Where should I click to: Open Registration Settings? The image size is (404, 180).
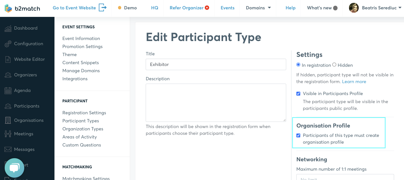point(84,113)
